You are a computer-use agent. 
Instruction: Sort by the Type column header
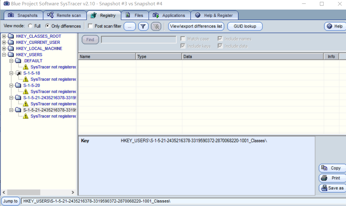159,57
